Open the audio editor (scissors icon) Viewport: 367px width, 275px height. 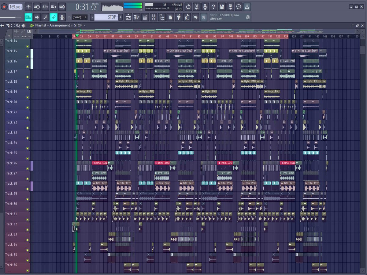[x=197, y=6]
